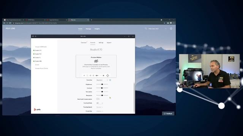This screenshot has width=243, height=136.
Task: Click the poly logo at bottom of sidebar
Action: [37, 110]
